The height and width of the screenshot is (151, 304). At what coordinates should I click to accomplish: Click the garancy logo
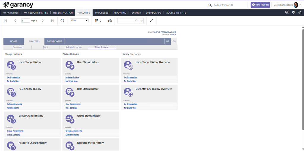[x=18, y=5]
